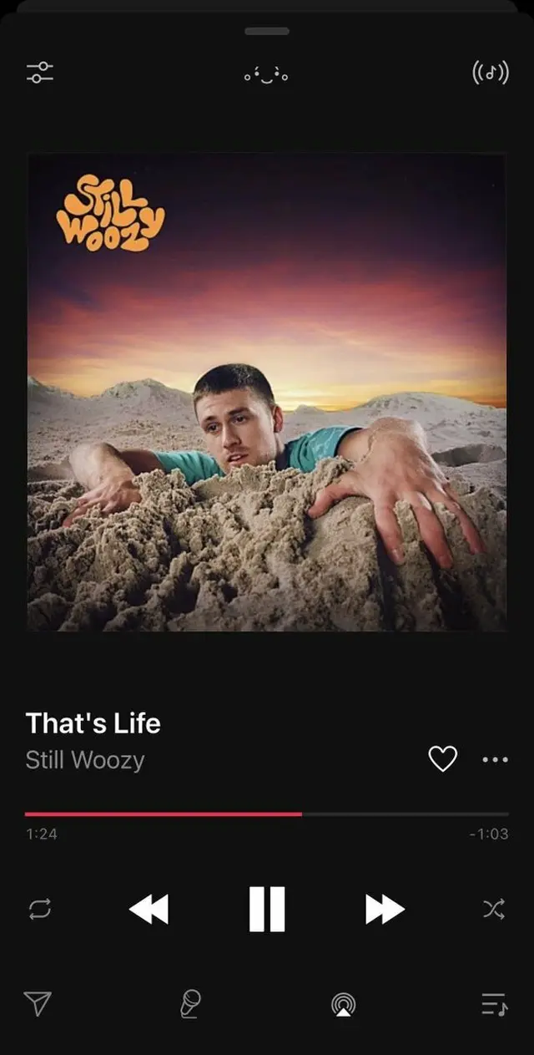This screenshot has width=534, height=1055.
Task: Show lyrics with the microphone icon
Action: [x=191, y=1003]
